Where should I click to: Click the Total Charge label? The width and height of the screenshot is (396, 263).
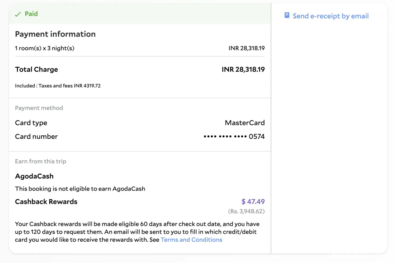point(37,69)
